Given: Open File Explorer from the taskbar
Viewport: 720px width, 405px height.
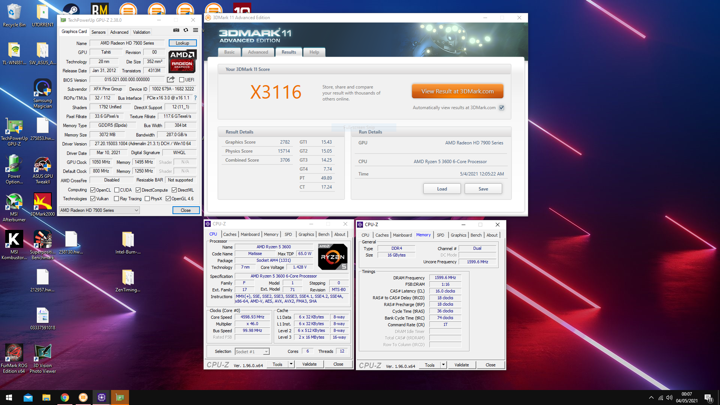Looking at the screenshot, I should tap(46, 397).
